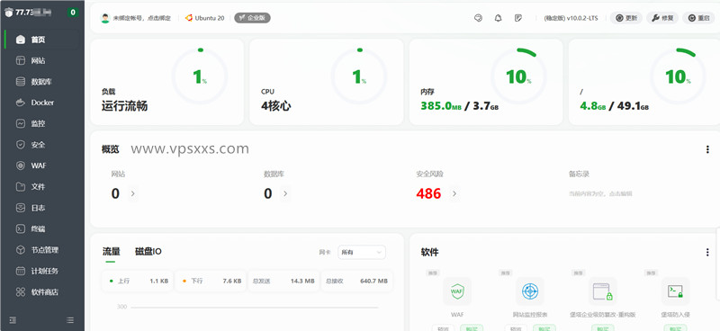Image resolution: width=720 pixels, height=331 pixels.
Task: Open the 监控 monitoring sidebar icon
Action: [20, 123]
